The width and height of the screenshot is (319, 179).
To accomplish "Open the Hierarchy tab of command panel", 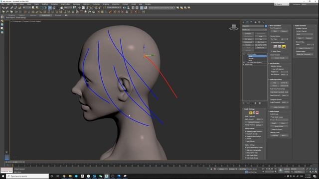I will click(x=251, y=22).
